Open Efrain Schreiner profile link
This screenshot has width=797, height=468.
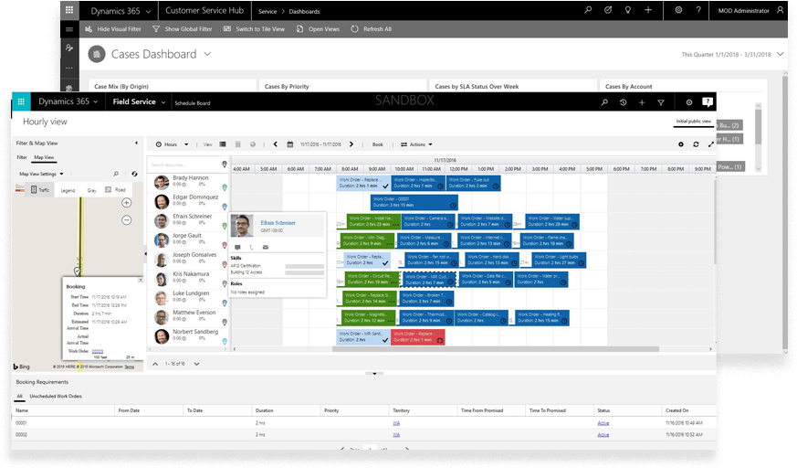[x=278, y=223]
